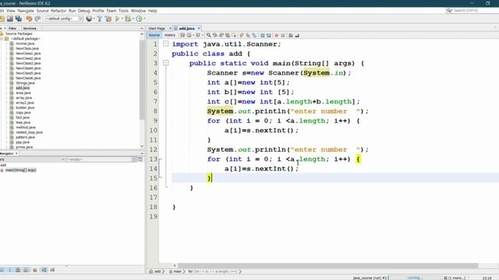Click the Clean and Build icon

pyautogui.click(x=108, y=19)
